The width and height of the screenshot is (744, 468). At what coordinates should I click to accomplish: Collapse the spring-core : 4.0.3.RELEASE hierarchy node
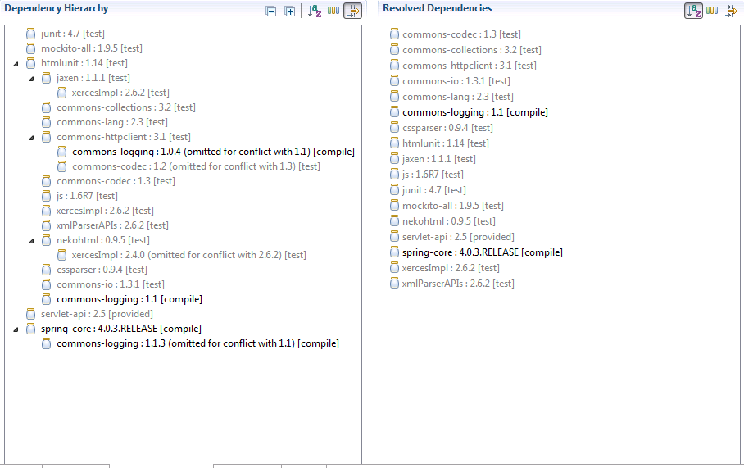coord(16,329)
